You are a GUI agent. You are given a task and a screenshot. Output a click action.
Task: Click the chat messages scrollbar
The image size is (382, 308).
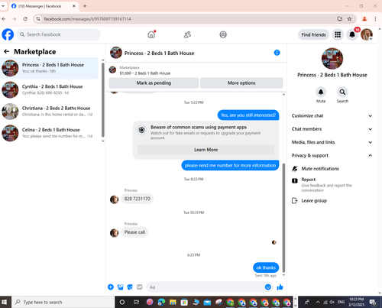pyautogui.click(x=283, y=218)
